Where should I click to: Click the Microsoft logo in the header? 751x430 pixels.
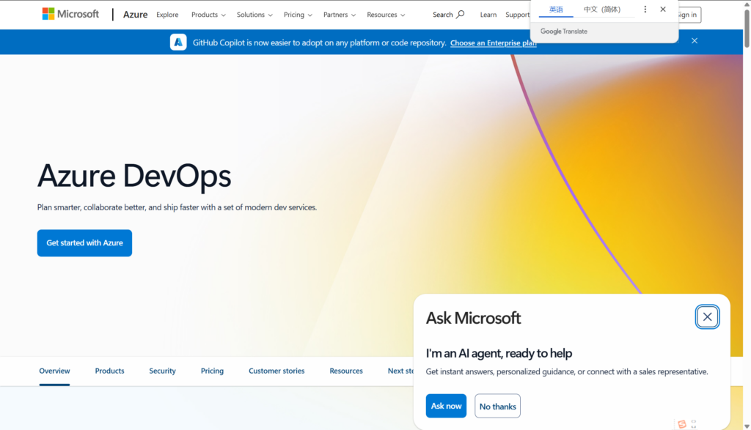click(x=70, y=14)
